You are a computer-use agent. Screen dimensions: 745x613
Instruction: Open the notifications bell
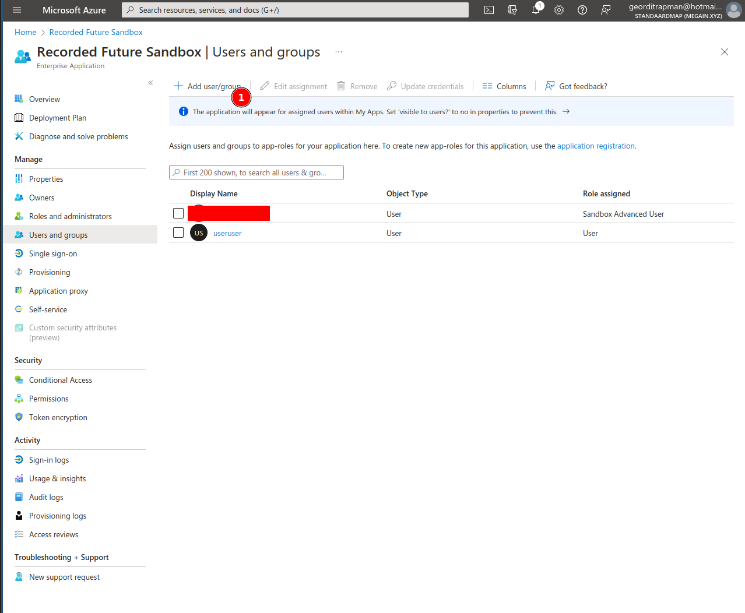click(x=536, y=10)
